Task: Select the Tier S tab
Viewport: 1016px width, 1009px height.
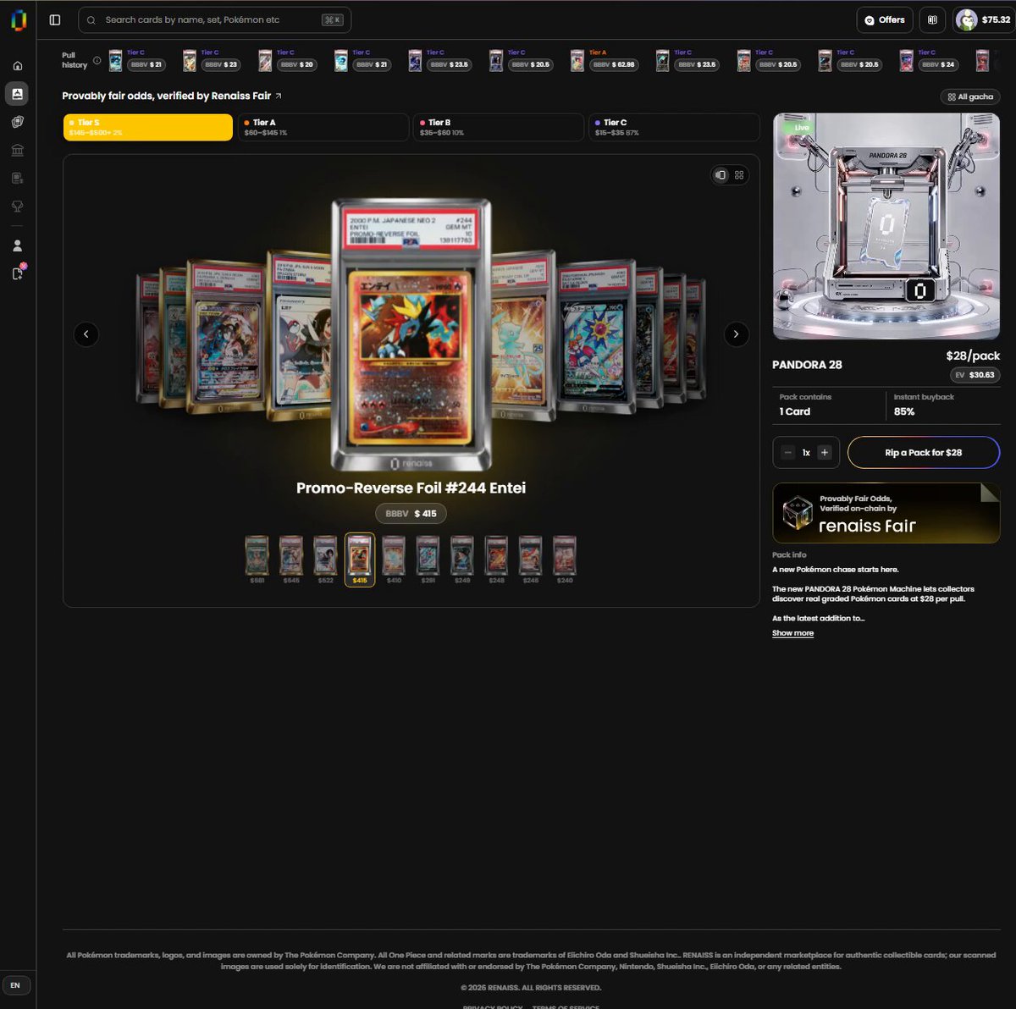Action: [x=147, y=127]
